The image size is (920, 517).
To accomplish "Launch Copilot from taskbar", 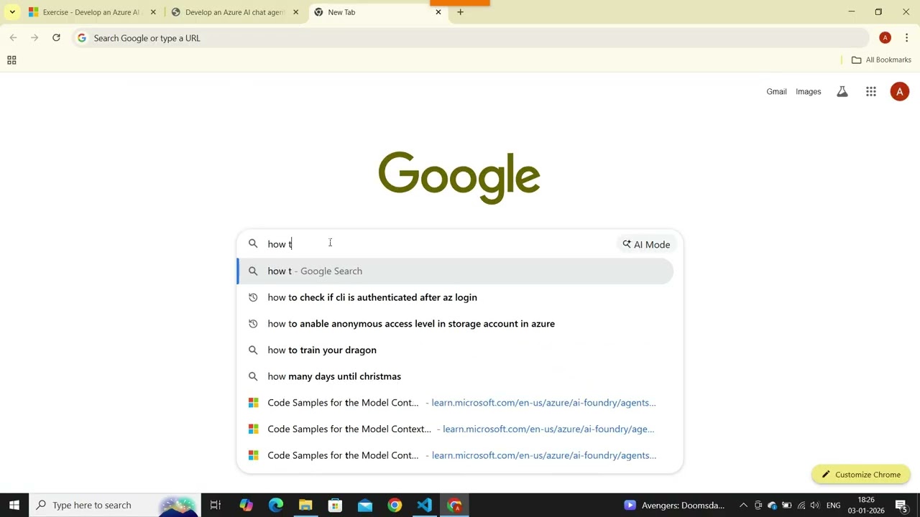I will [x=246, y=506].
